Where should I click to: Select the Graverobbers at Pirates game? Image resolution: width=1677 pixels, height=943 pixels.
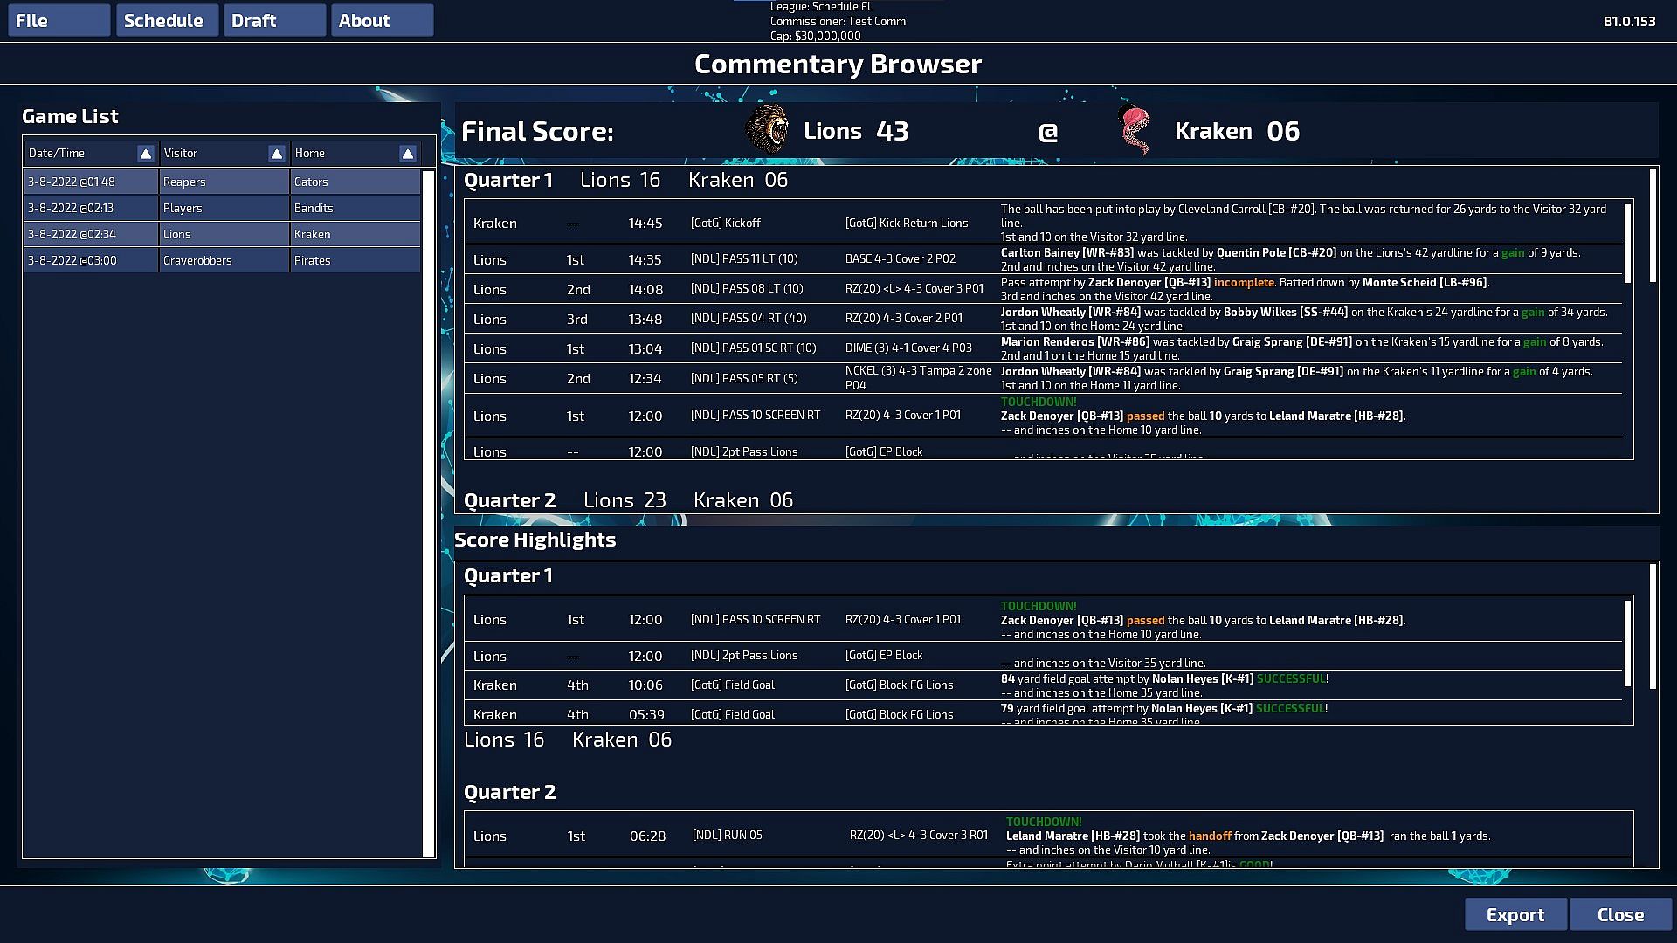pos(223,260)
